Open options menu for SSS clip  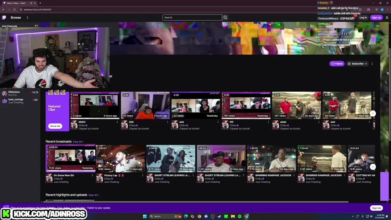(167, 122)
